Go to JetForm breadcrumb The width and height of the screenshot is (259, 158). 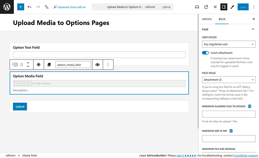tap(10, 155)
